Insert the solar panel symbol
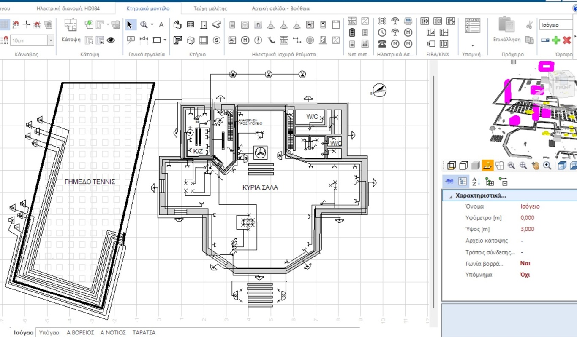The width and height of the screenshot is (577, 337). pyautogui.click(x=408, y=21)
